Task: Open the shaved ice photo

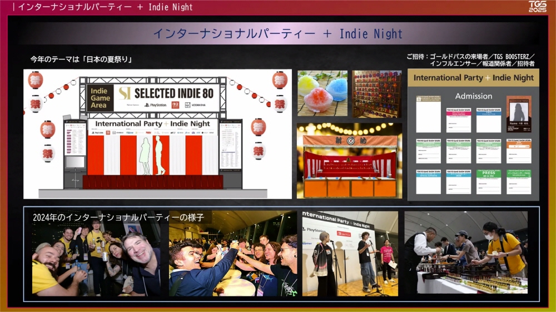Action: [322, 93]
